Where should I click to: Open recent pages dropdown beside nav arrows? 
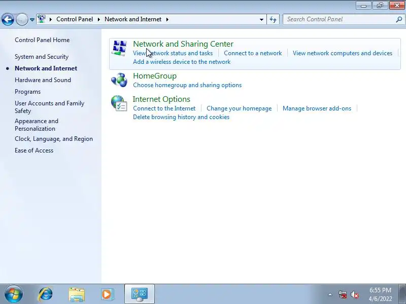point(32,19)
